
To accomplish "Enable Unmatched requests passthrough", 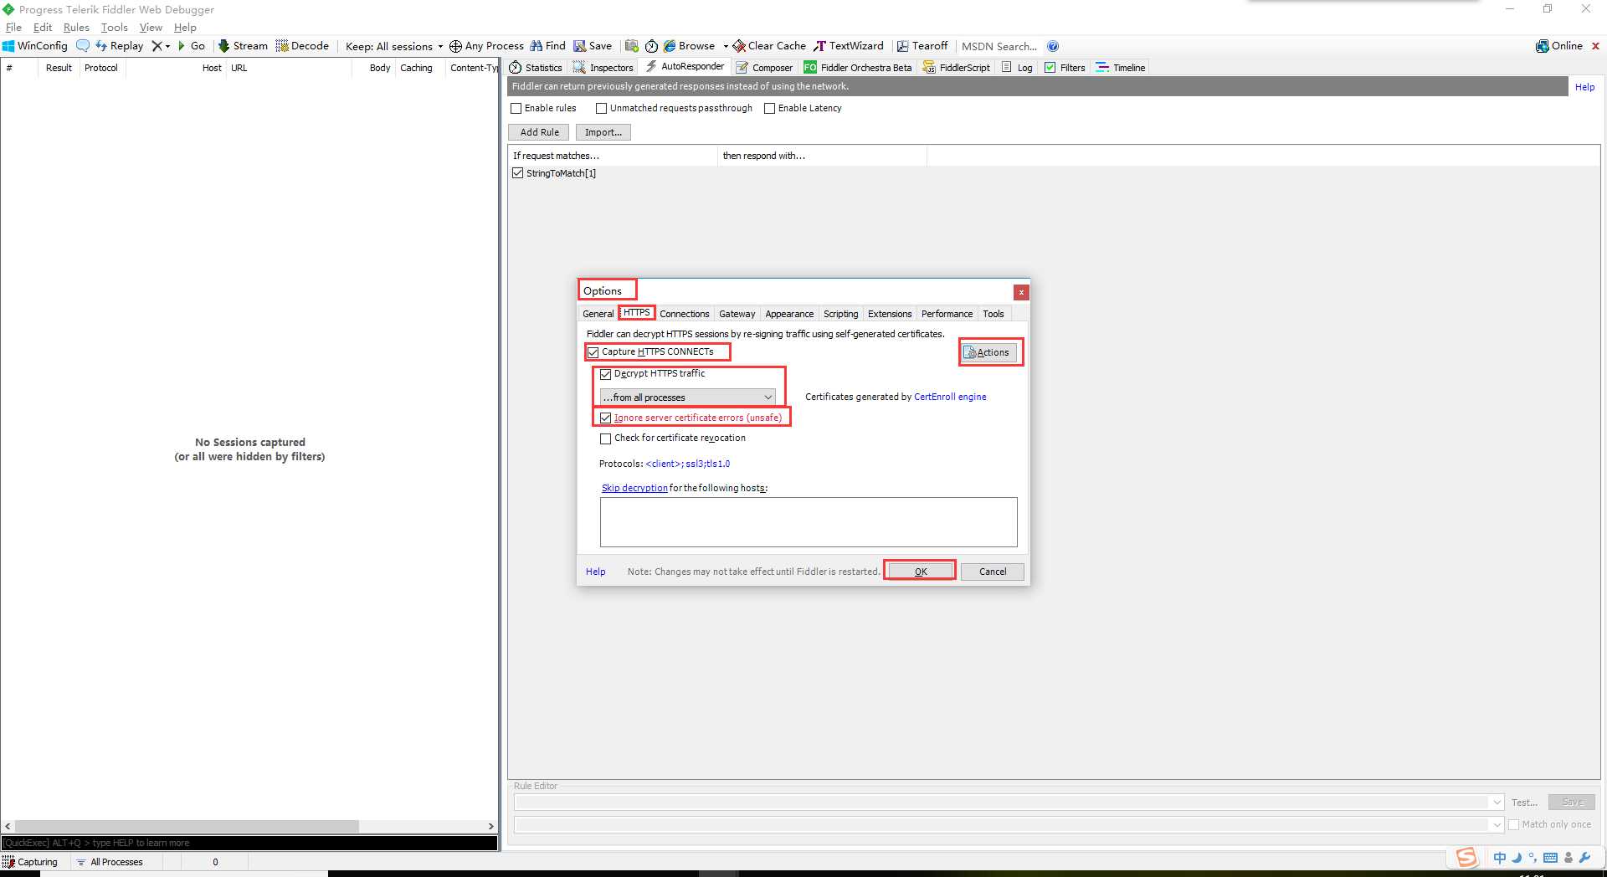I will click(601, 108).
